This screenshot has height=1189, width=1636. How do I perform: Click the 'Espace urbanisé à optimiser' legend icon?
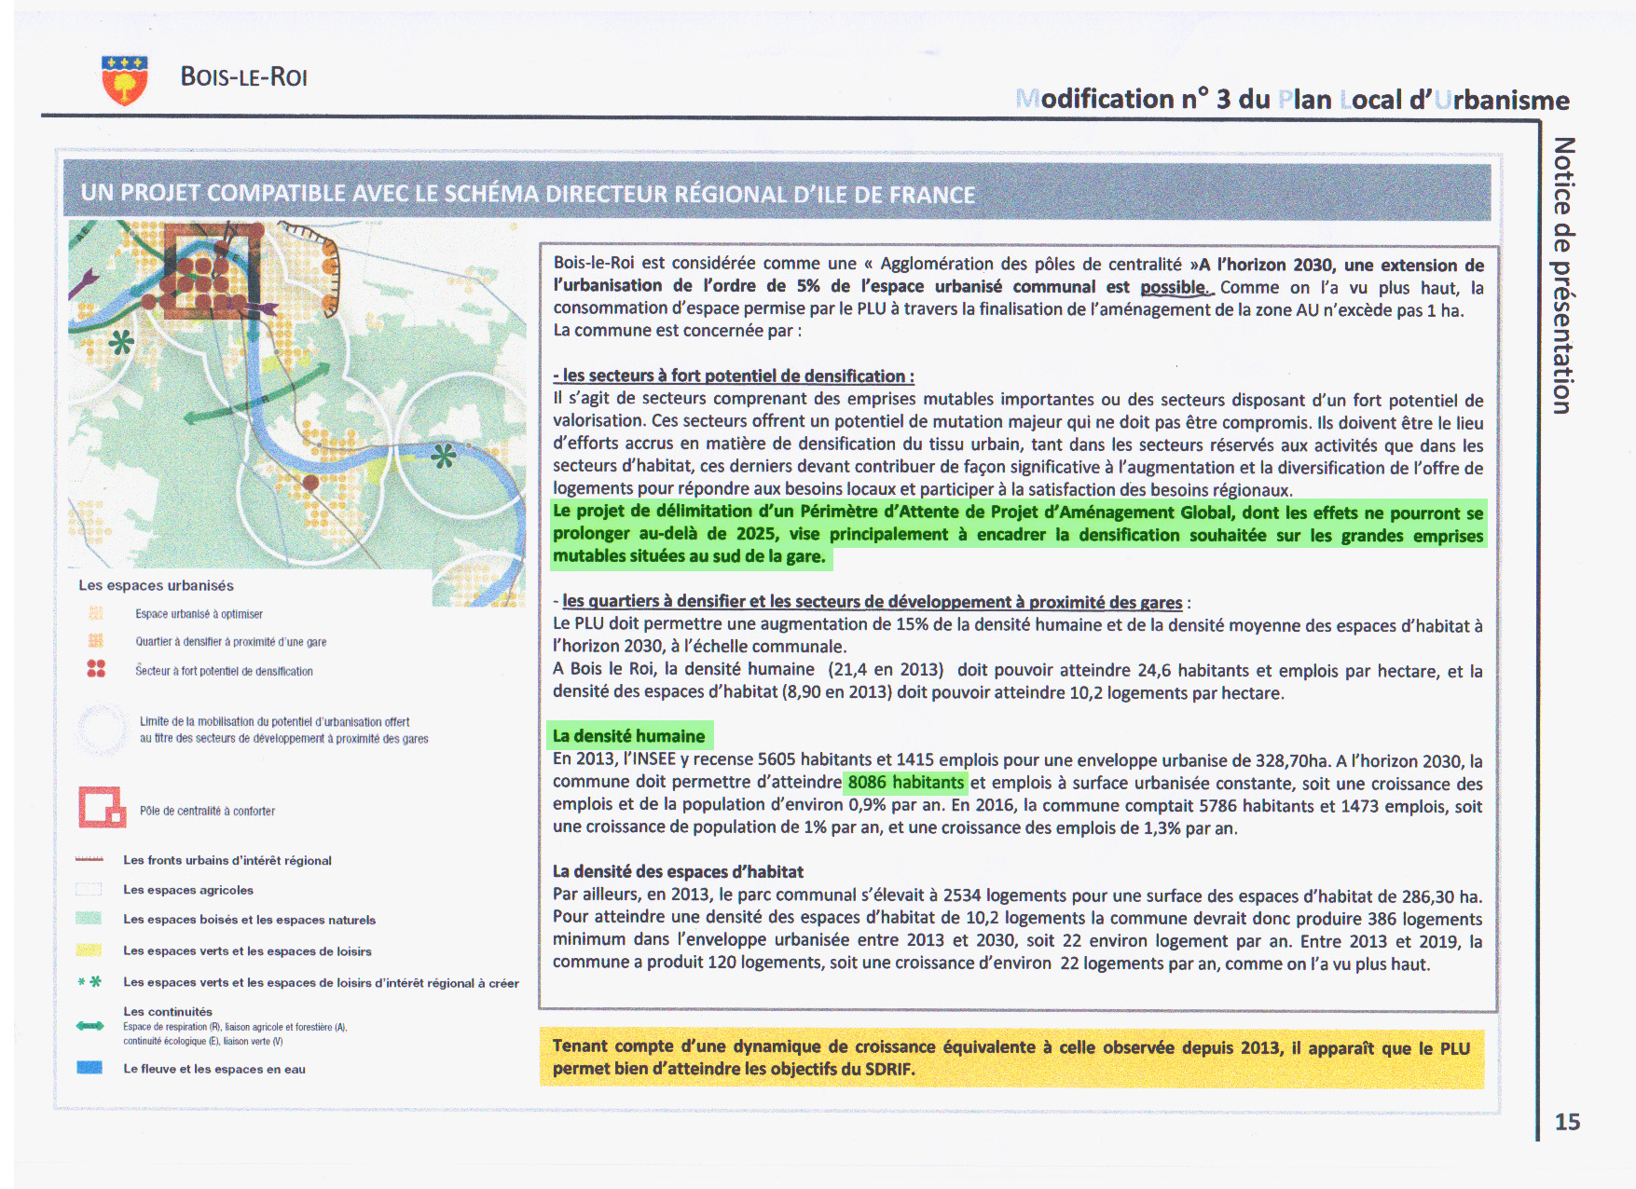(96, 613)
